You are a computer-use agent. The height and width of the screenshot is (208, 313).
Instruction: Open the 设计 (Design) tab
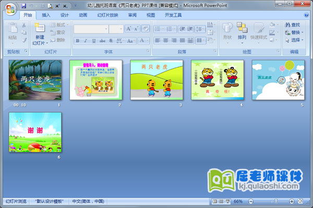tap(65, 15)
